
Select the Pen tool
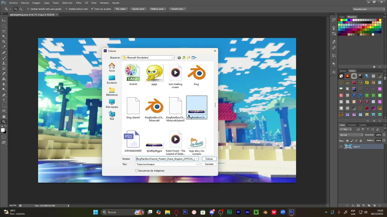(4, 95)
